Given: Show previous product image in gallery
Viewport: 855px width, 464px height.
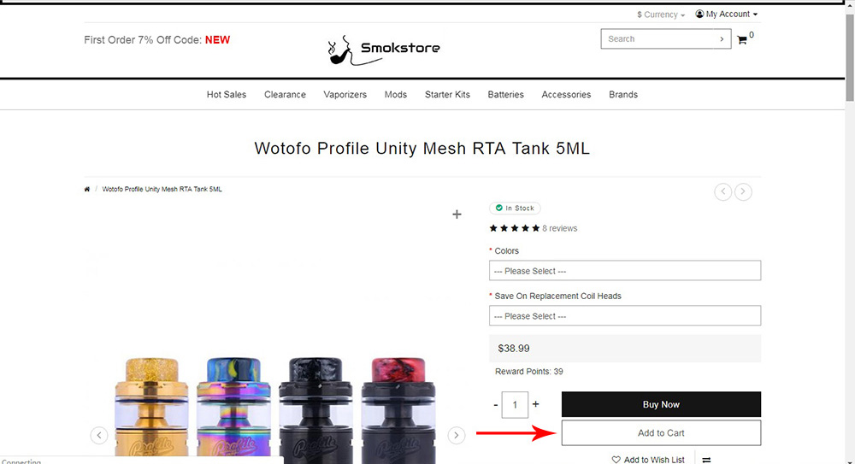Looking at the screenshot, I should coord(99,435).
